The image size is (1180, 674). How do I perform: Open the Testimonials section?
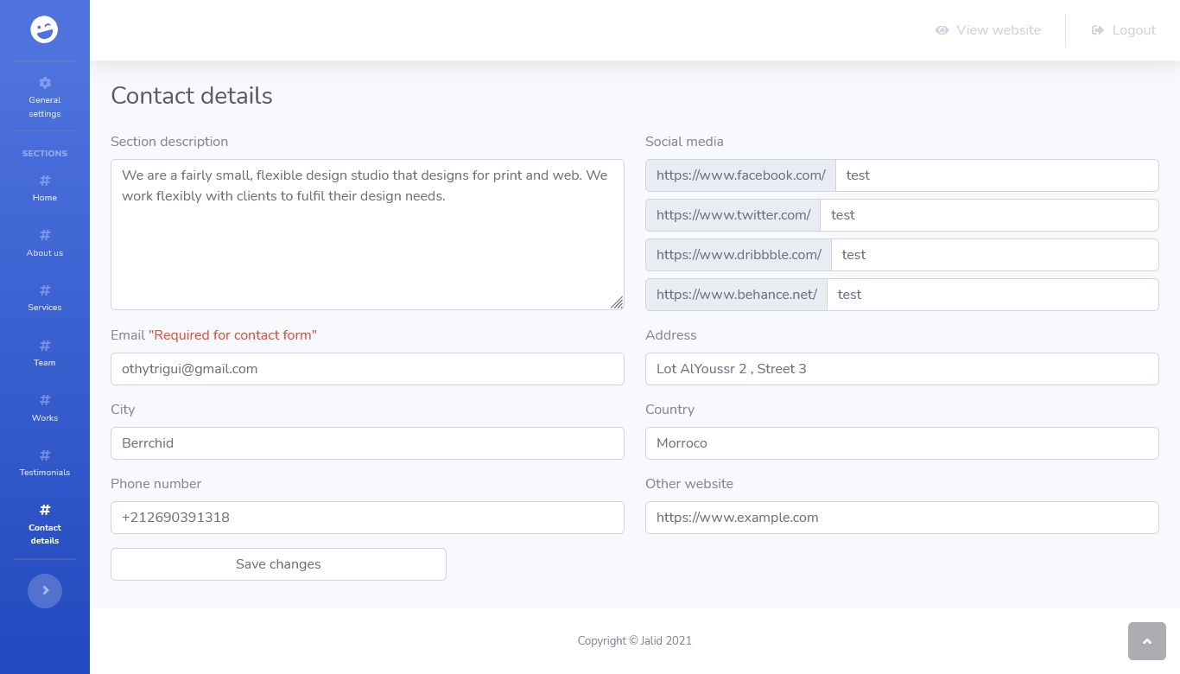(x=45, y=462)
